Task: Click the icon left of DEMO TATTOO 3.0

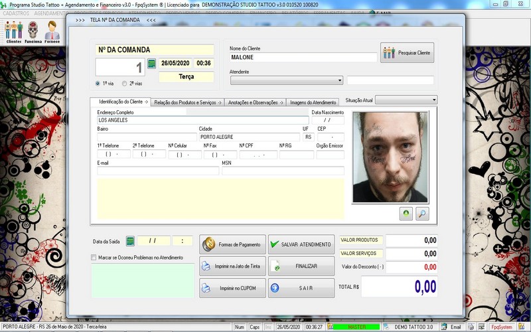Action: pos(386,327)
